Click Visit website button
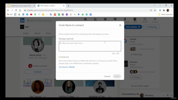 point(133,27)
